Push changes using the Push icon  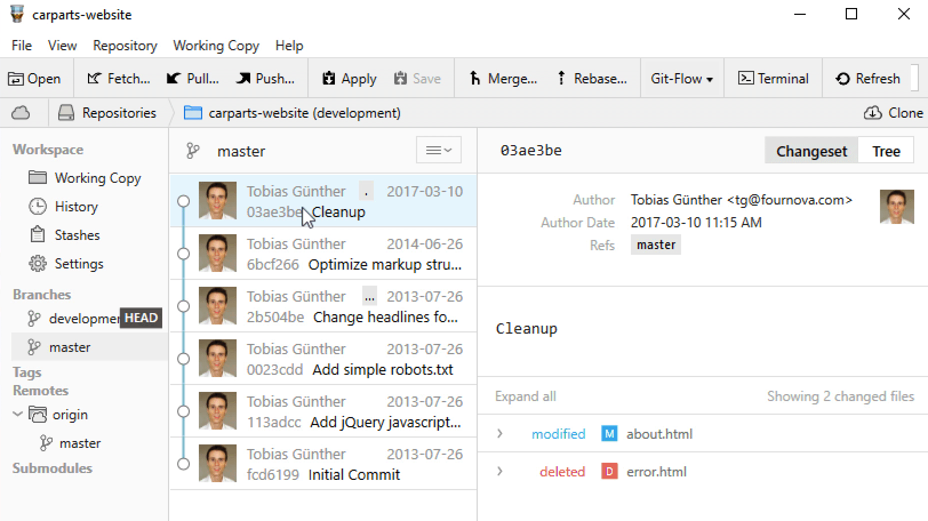(243, 79)
